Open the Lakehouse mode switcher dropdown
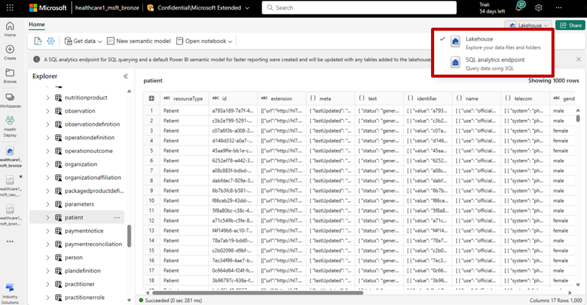 [528, 25]
